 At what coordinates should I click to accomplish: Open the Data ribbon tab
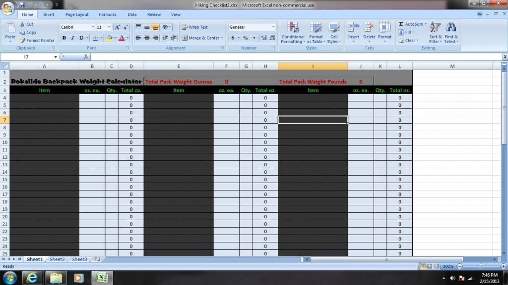(x=132, y=14)
